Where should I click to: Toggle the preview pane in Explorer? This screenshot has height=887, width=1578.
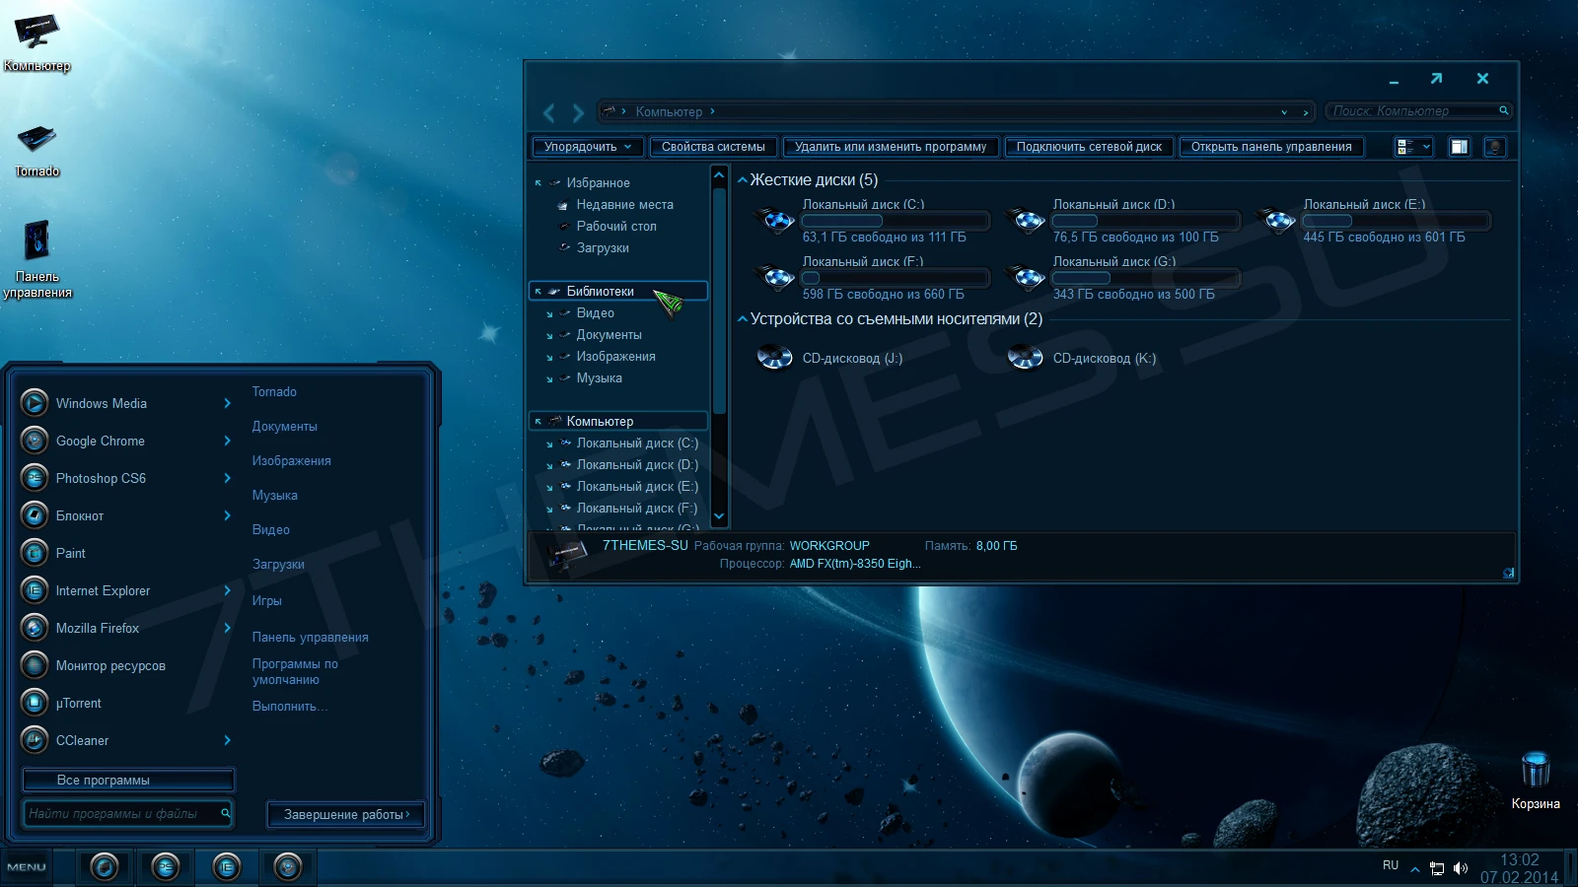(x=1460, y=146)
